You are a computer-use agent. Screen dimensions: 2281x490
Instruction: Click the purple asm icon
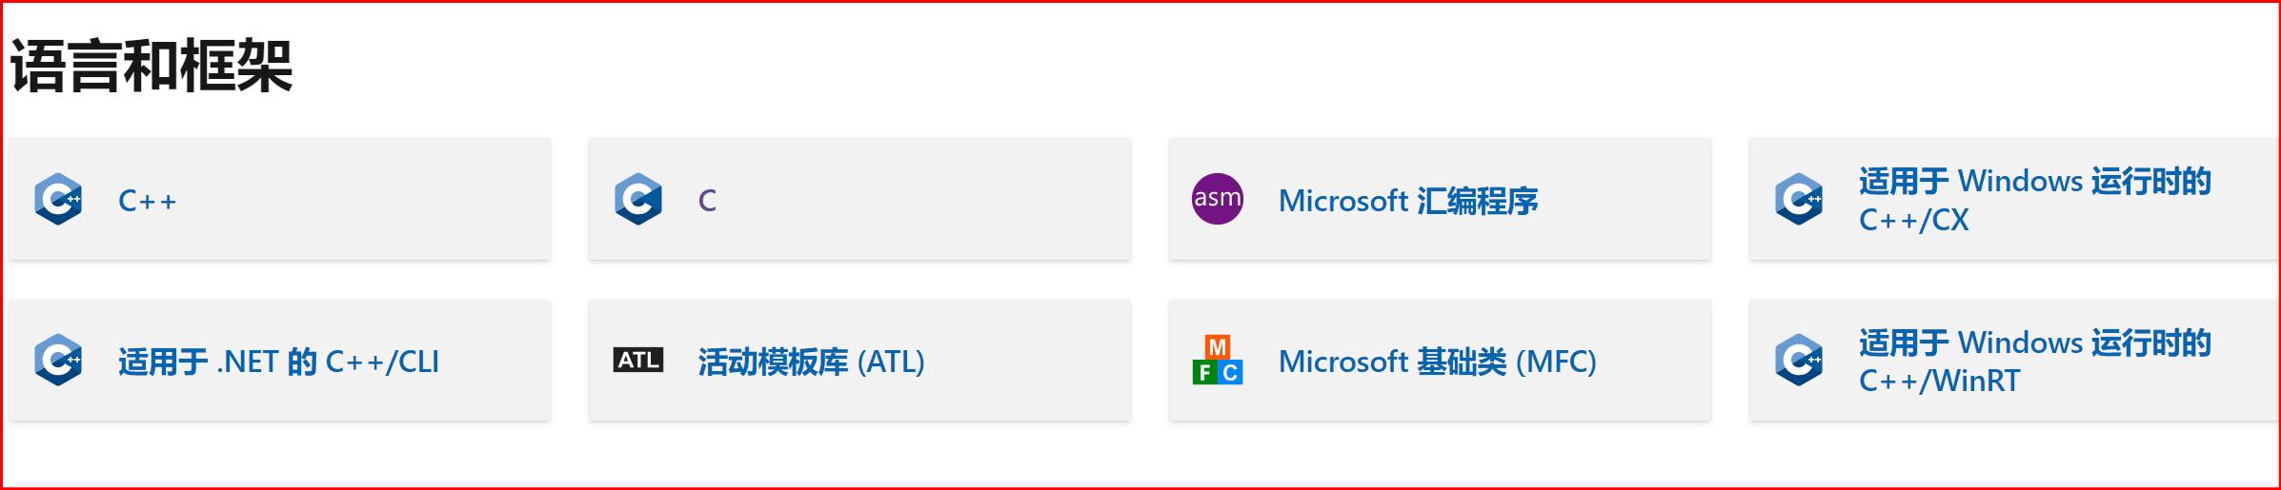pyautogui.click(x=1217, y=199)
